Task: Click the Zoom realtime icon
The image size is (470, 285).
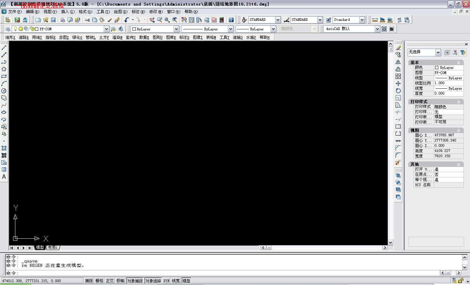Action: [x=160, y=20]
